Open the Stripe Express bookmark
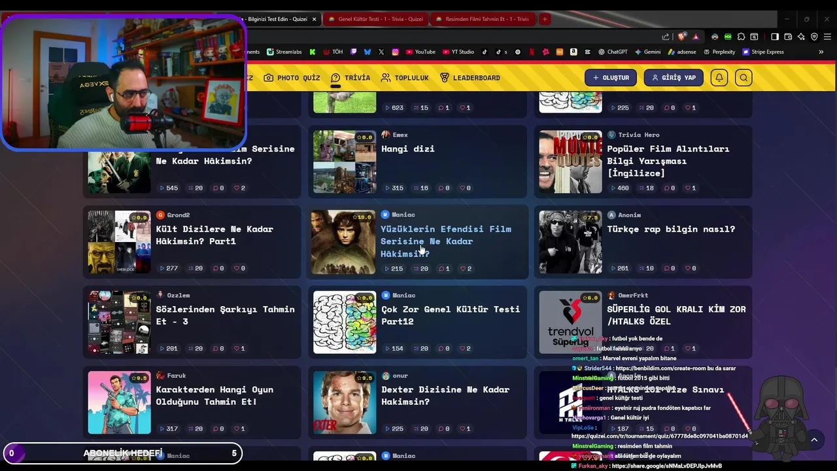Viewport: 837px width, 471px height. 763,52
